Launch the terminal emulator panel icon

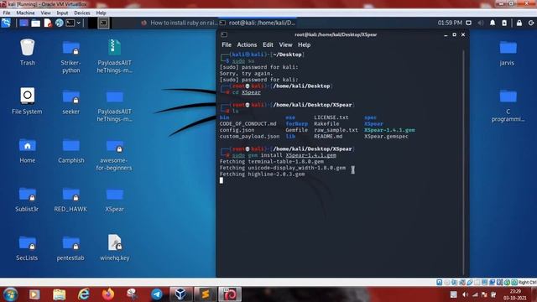(x=70, y=23)
